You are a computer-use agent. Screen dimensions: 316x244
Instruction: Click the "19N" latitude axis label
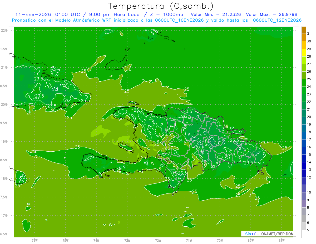[4, 142]
